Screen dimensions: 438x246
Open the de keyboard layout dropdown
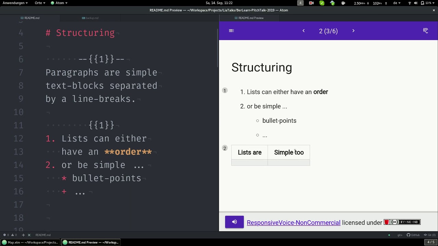pyautogui.click(x=397, y=3)
